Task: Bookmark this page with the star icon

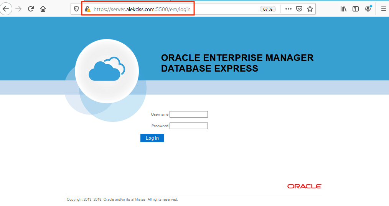Action: click(310, 9)
